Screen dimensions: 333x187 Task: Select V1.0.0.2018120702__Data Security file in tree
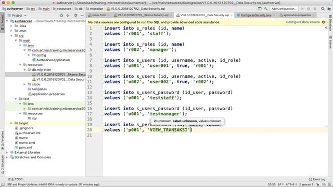tap(59, 79)
